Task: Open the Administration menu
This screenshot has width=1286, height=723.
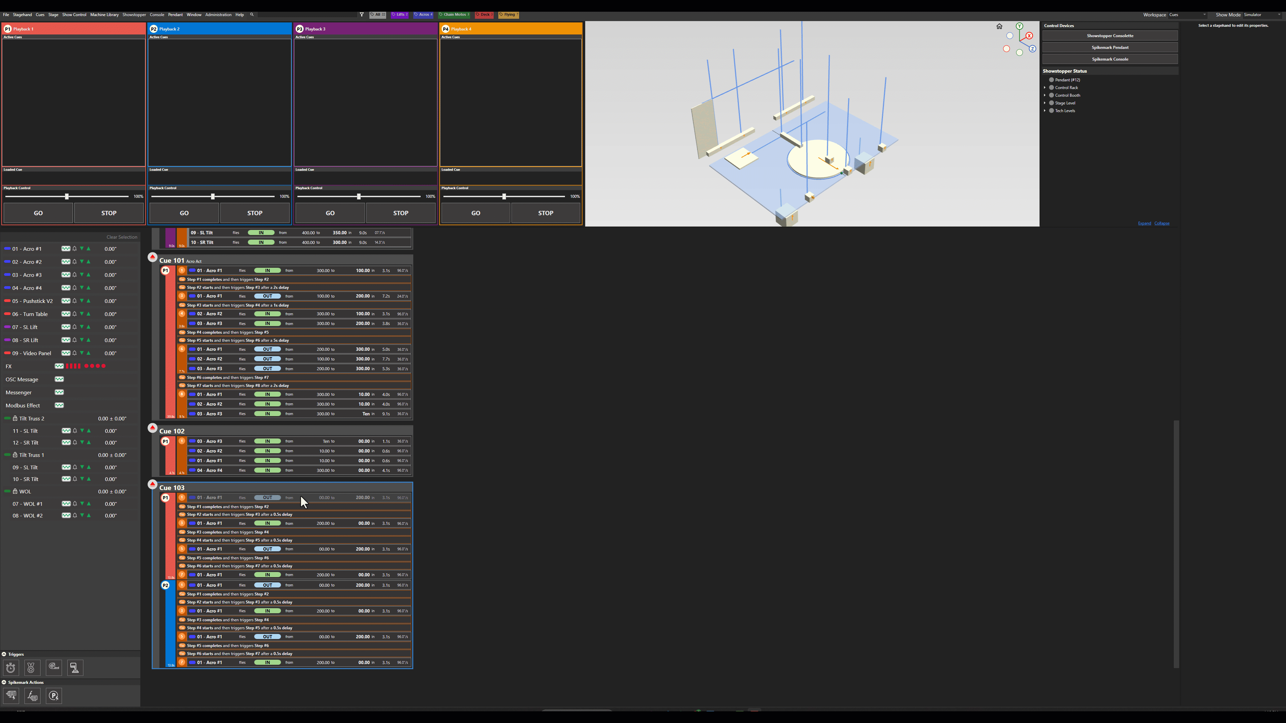Action: [x=218, y=14]
